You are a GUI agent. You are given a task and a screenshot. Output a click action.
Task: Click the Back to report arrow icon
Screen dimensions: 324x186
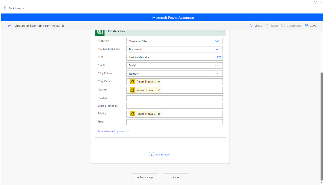[x=5, y=8]
